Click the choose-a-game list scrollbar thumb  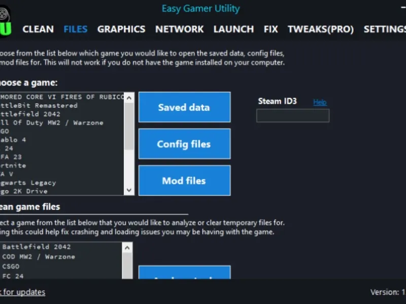point(129,126)
